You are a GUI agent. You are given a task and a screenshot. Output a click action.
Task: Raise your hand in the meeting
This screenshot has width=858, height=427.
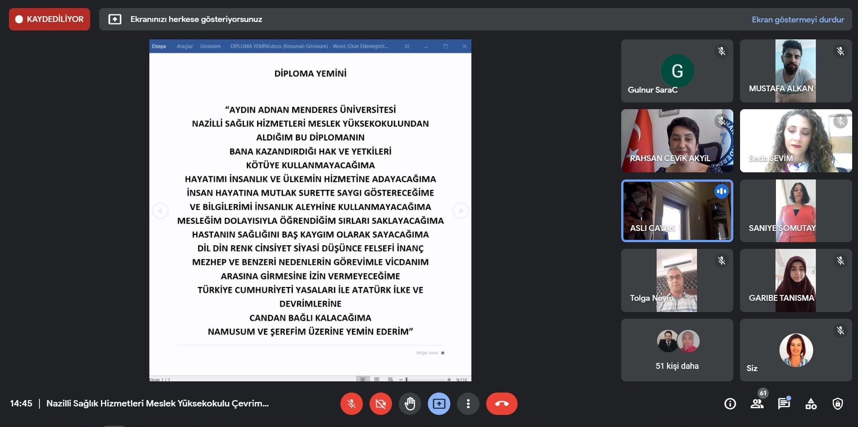[410, 404]
